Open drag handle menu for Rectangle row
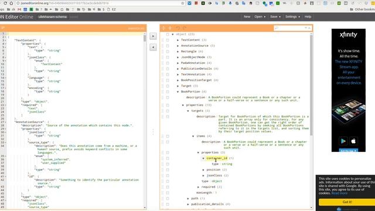Screen dimensions: 375x211 coord(163,52)
